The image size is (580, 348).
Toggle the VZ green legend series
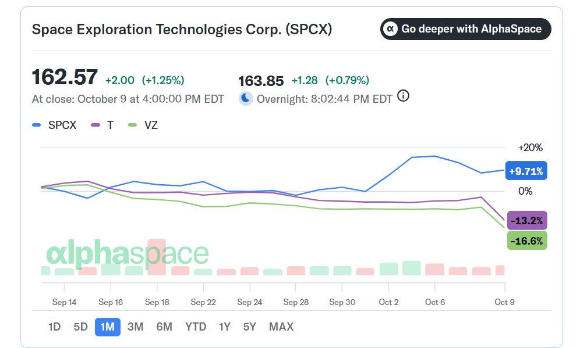pyautogui.click(x=143, y=125)
